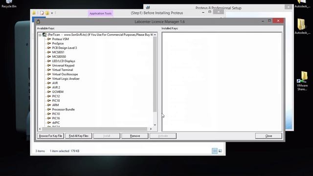Viewport: 313px width, 176px height.
Task: Click scroll down arrow of Available Keys list
Action: 155,125
